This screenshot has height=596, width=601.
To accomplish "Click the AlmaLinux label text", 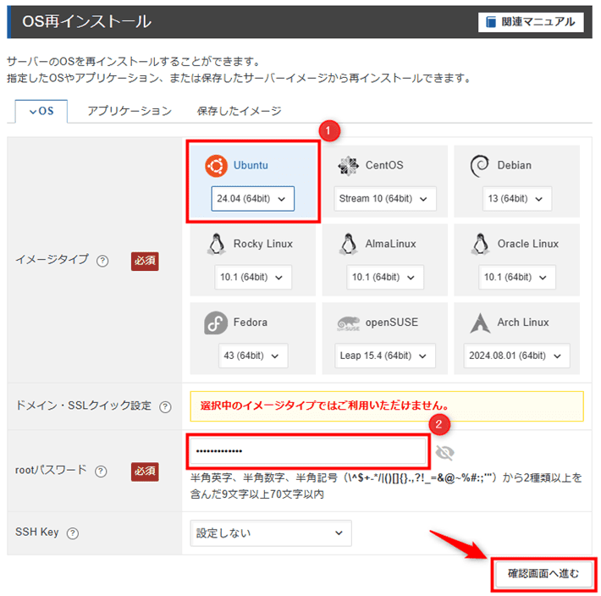I will point(390,244).
